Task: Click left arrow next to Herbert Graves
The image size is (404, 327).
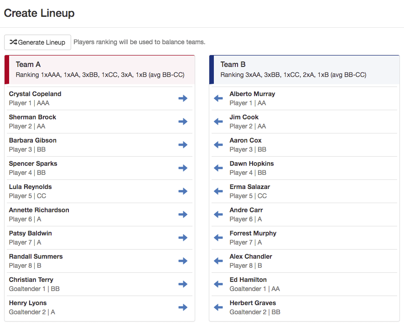Action: (218, 307)
